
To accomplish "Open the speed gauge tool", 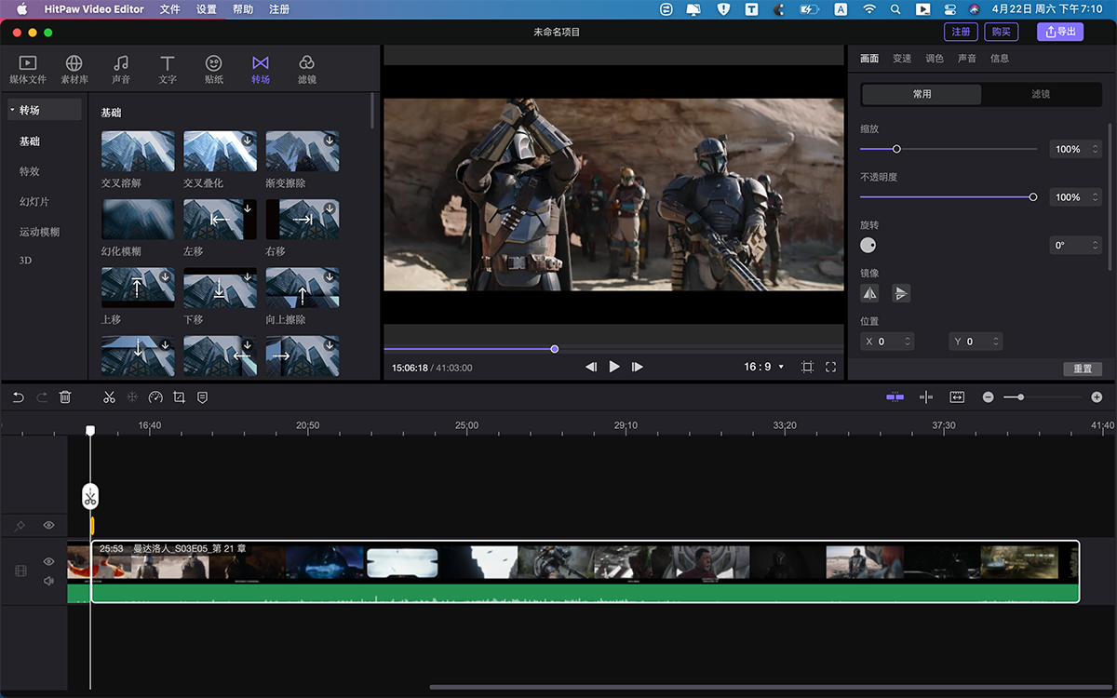I will click(155, 397).
